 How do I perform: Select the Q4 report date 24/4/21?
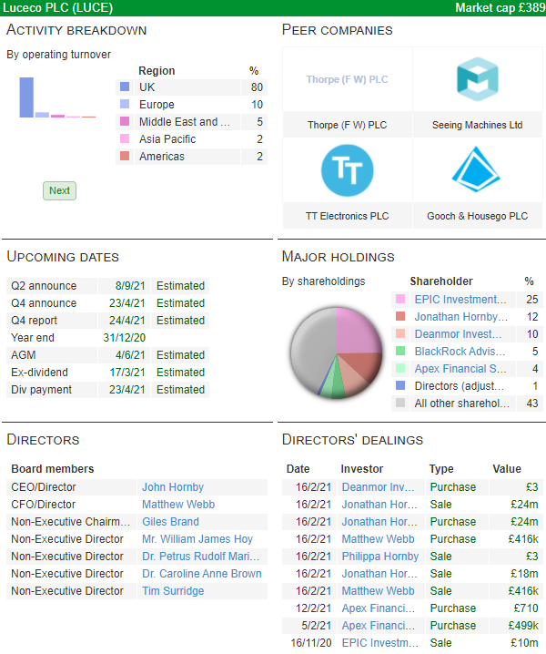(127, 321)
